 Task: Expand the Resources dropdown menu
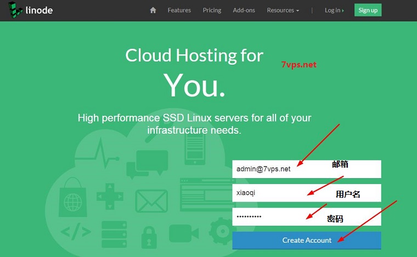pos(283,10)
